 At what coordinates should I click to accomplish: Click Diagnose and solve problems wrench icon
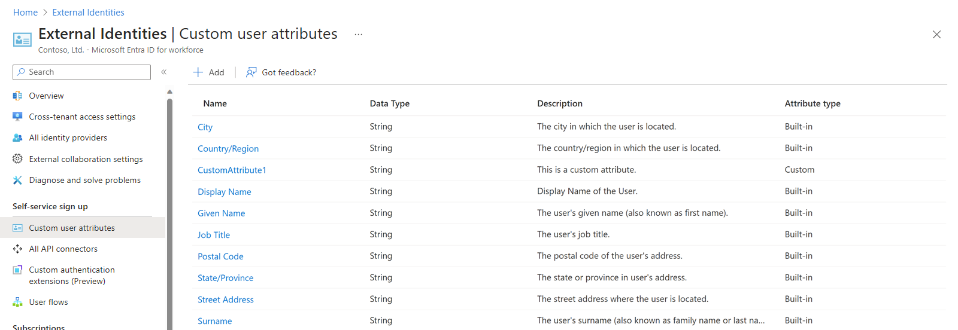pyautogui.click(x=17, y=180)
